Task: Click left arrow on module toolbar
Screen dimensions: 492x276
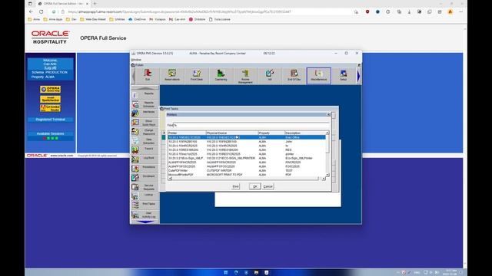Action: click(x=133, y=76)
